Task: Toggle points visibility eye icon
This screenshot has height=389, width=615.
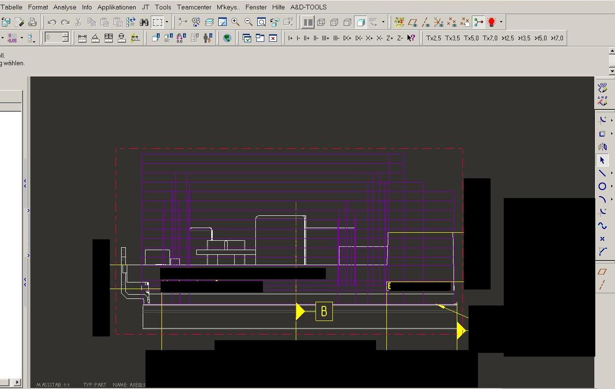Action: pos(452,22)
